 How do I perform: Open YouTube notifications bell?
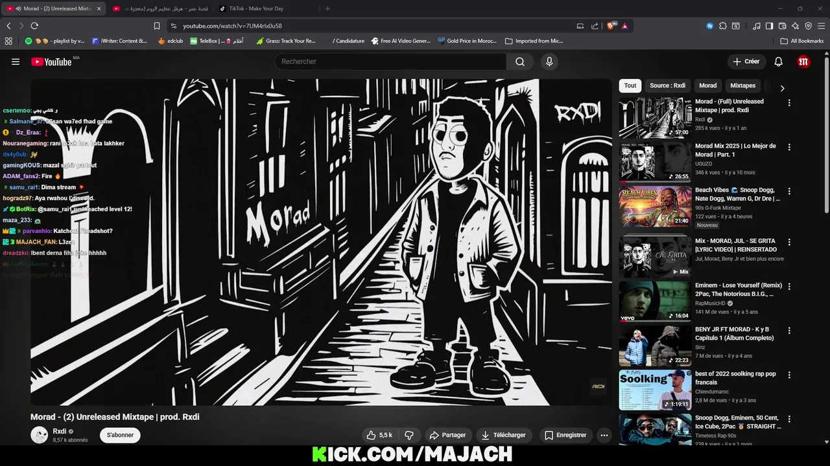778,61
